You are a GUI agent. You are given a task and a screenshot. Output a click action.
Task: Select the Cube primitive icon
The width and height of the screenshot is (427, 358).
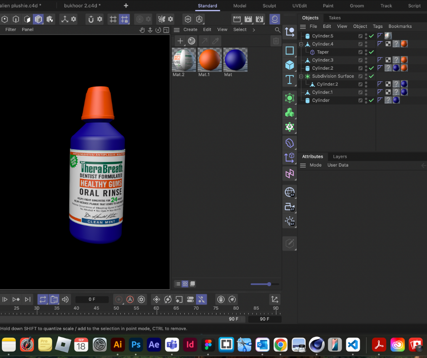289,65
